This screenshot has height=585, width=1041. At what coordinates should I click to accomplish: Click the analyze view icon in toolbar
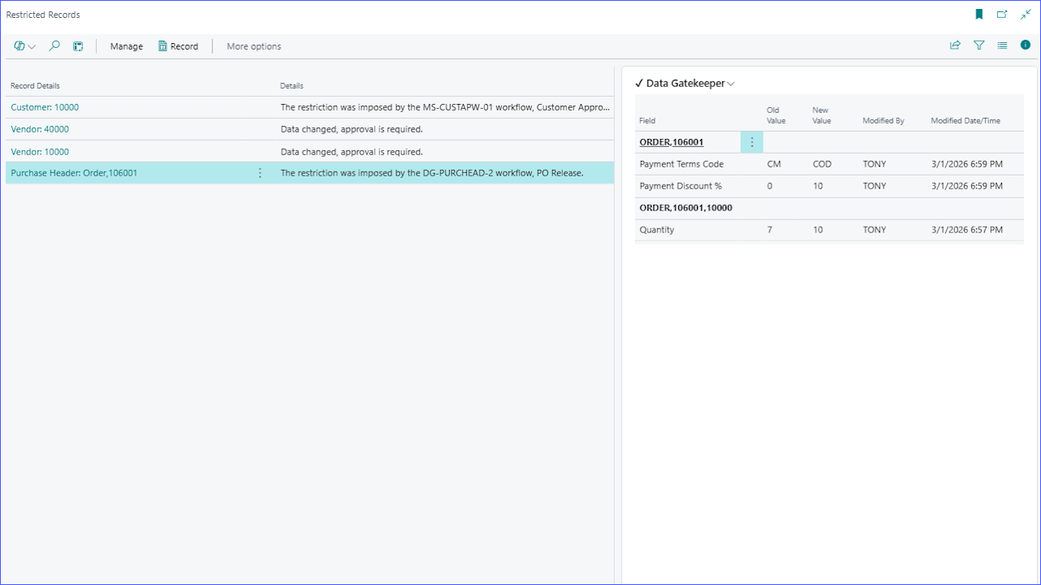78,46
